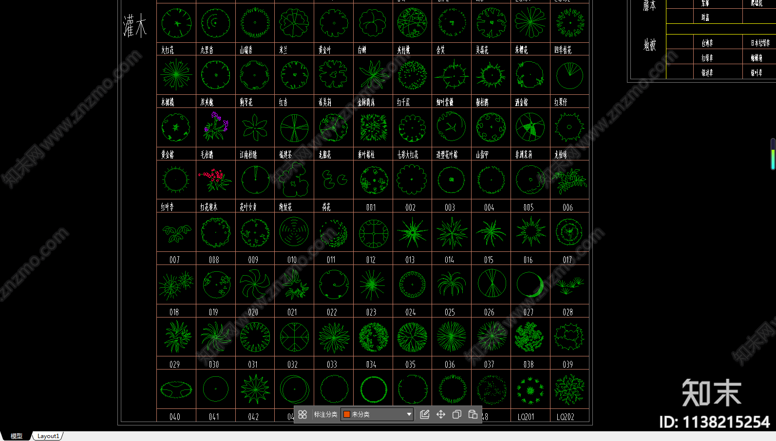
Task: Select the dense foliage symbol above 038
Action: pyautogui.click(x=530, y=337)
